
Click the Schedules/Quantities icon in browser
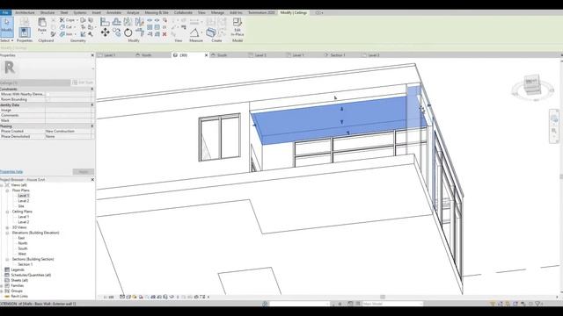coord(7,275)
